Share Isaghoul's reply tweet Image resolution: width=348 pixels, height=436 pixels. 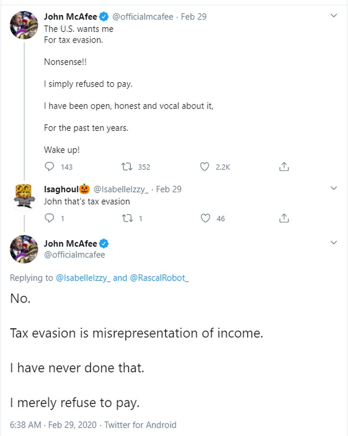tap(284, 218)
